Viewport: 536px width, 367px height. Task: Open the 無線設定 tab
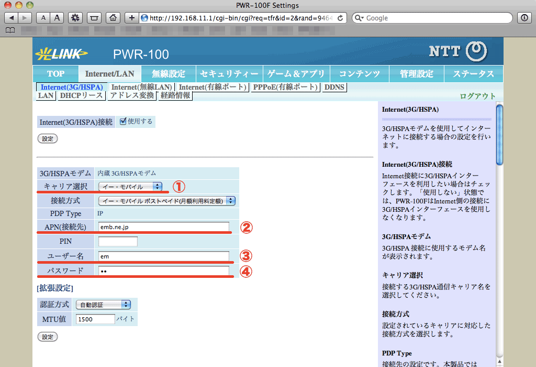pos(169,74)
